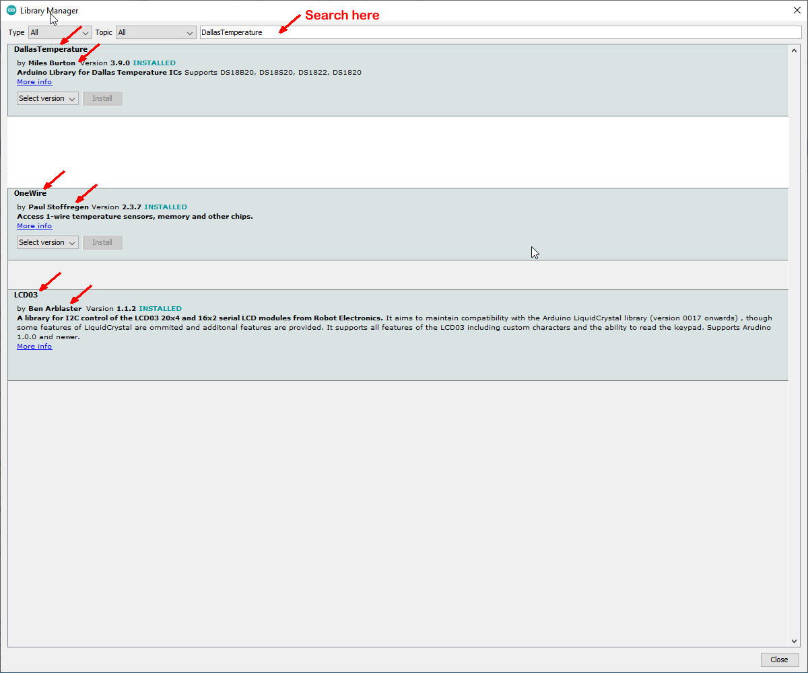Open More info link for DallasTemperature
808x673 pixels.
[34, 82]
